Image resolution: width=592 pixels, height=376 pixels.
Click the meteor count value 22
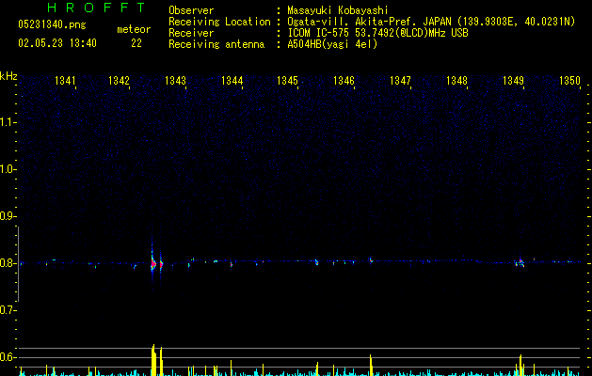[x=136, y=43]
